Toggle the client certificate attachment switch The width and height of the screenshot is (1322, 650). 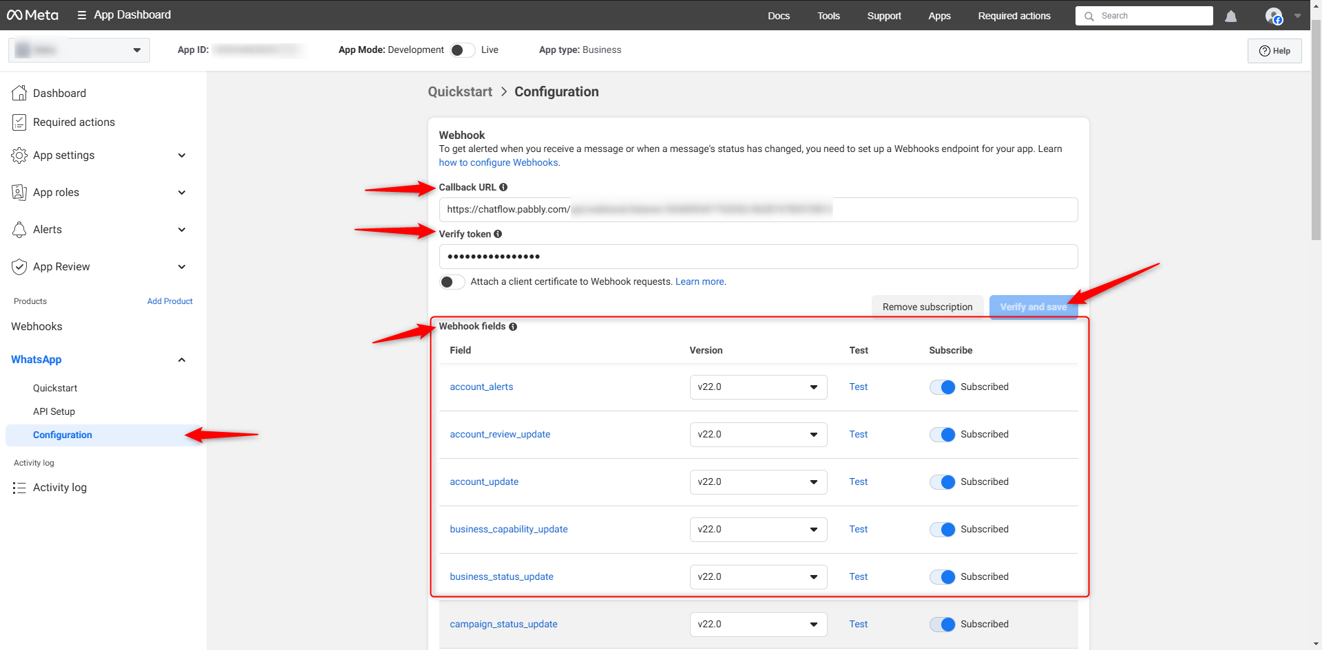click(452, 282)
